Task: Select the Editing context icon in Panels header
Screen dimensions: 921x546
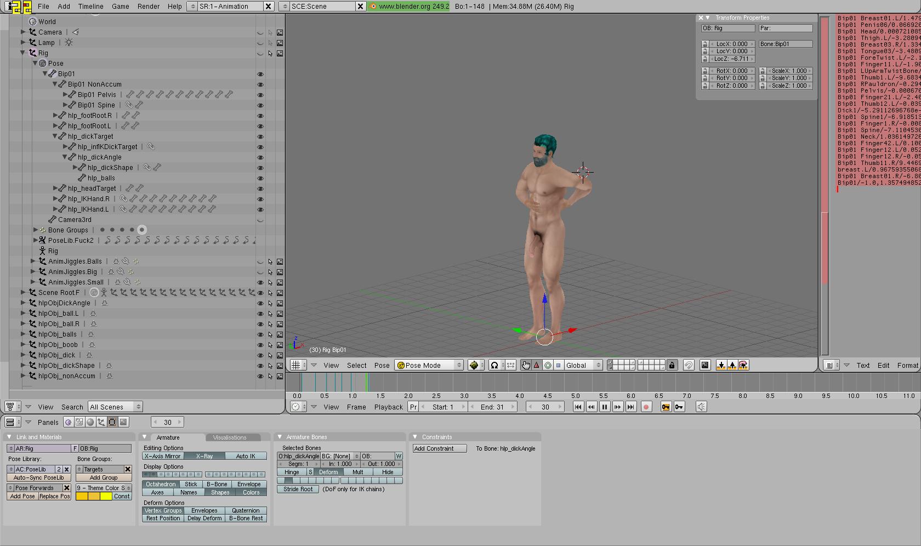Action: (x=112, y=422)
